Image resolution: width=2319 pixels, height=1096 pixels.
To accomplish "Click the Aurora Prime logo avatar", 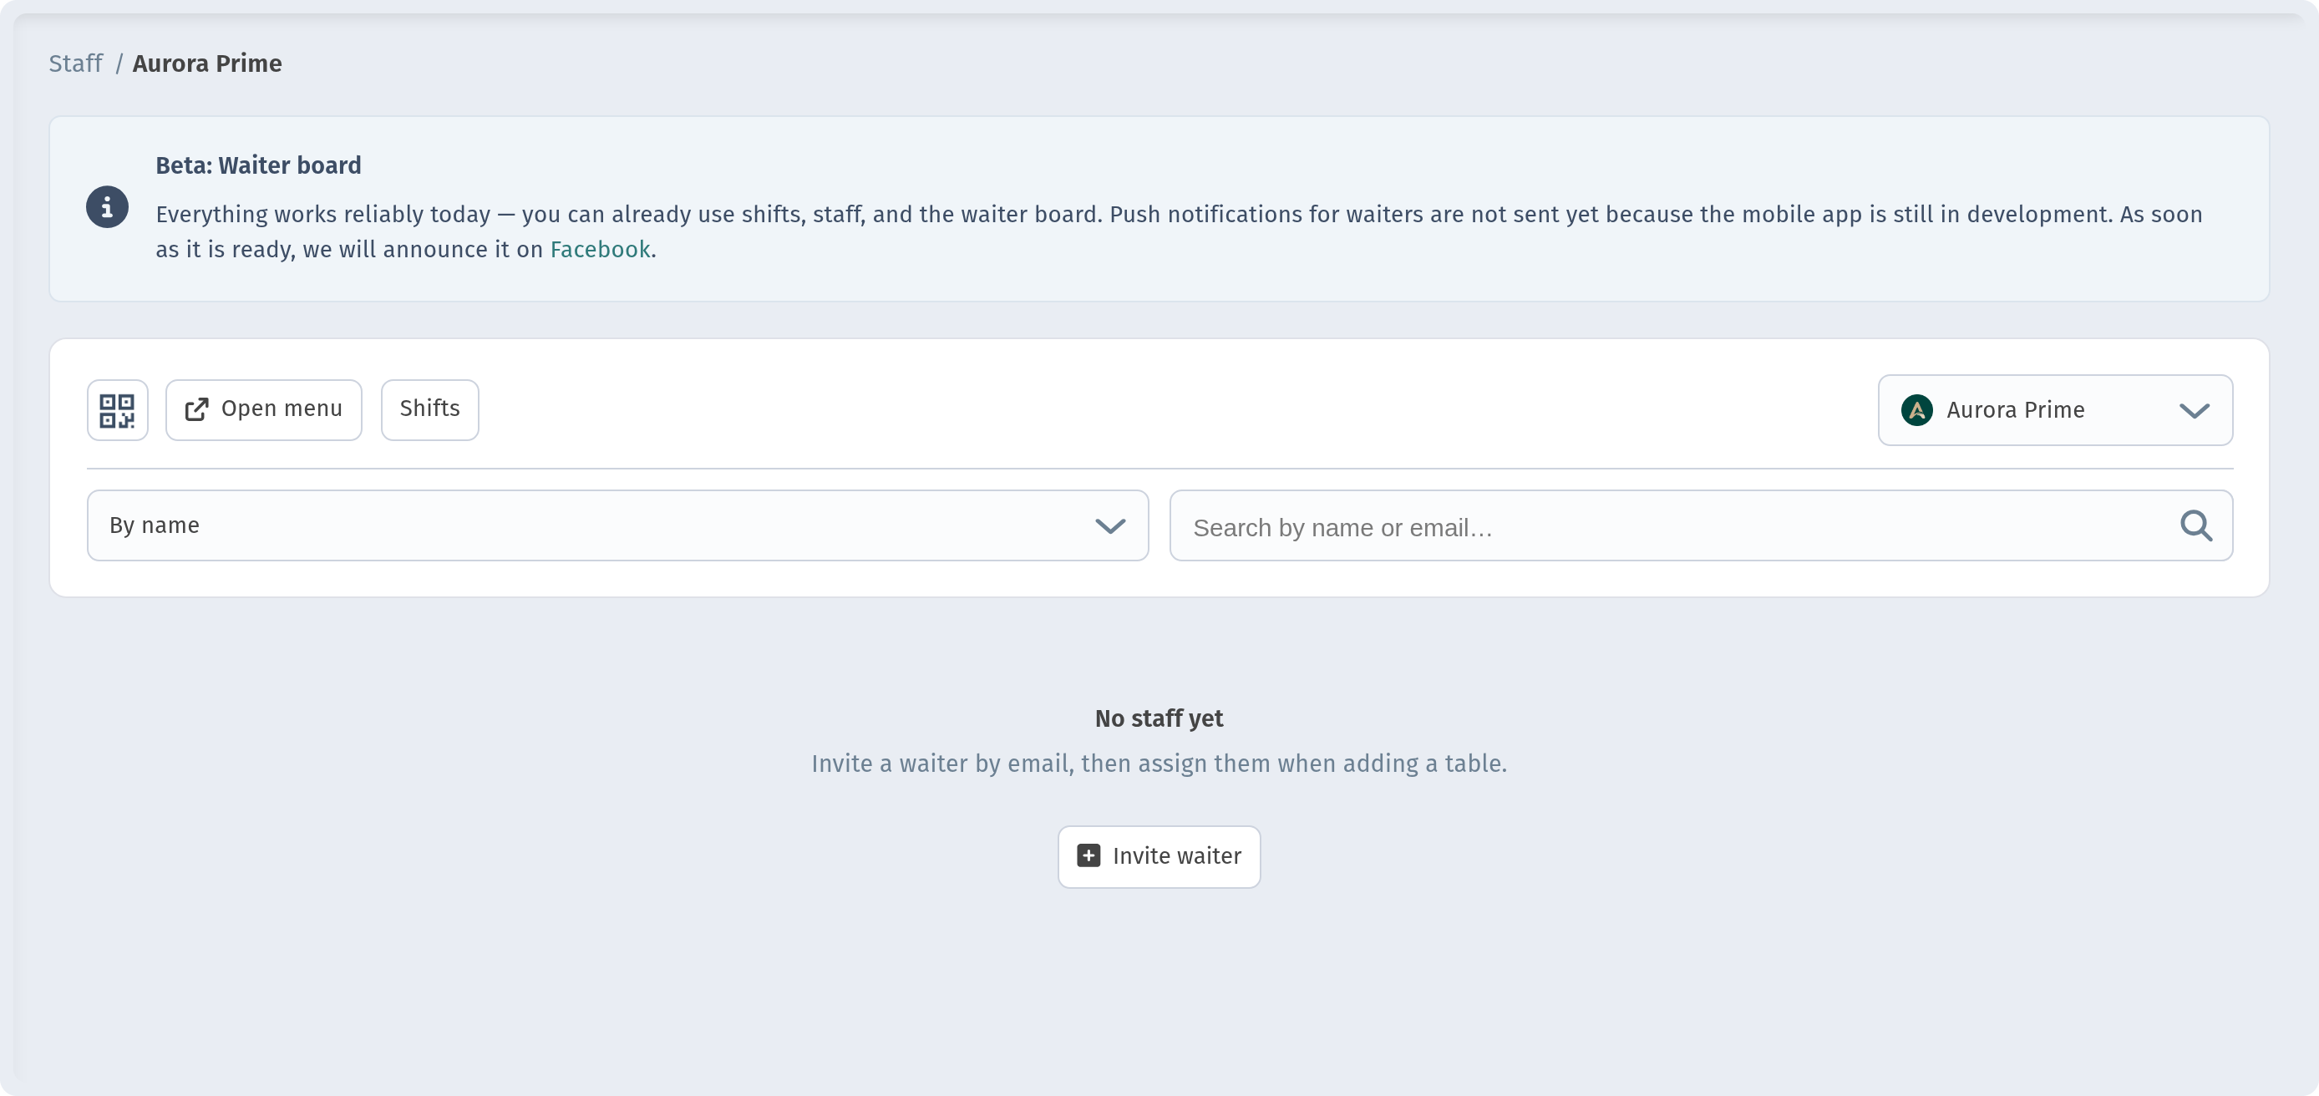I will (1916, 410).
